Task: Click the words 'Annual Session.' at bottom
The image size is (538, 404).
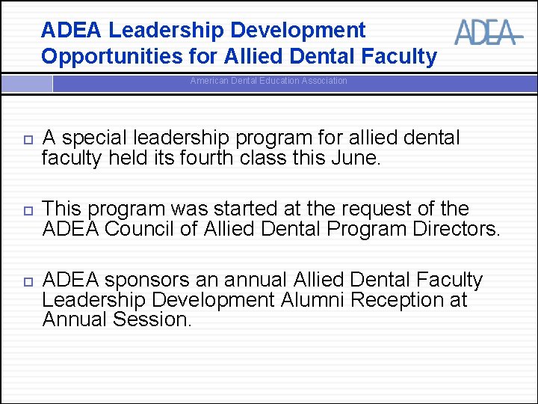Action: coord(117,319)
